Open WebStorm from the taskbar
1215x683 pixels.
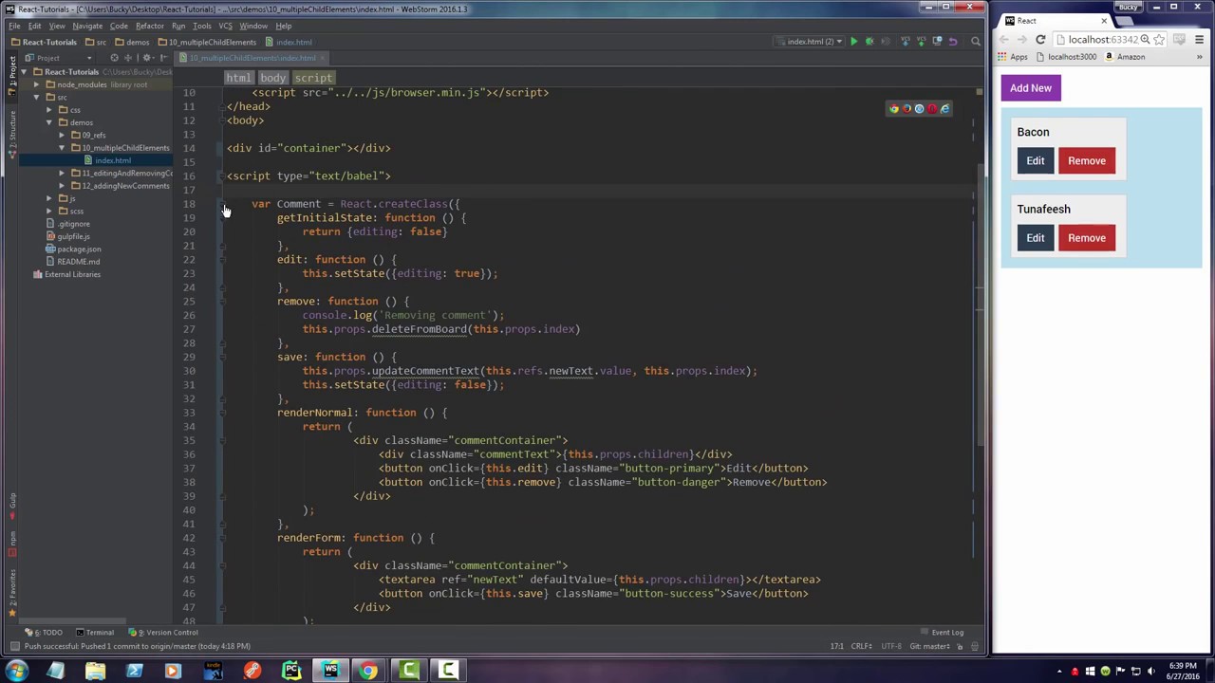click(x=330, y=672)
